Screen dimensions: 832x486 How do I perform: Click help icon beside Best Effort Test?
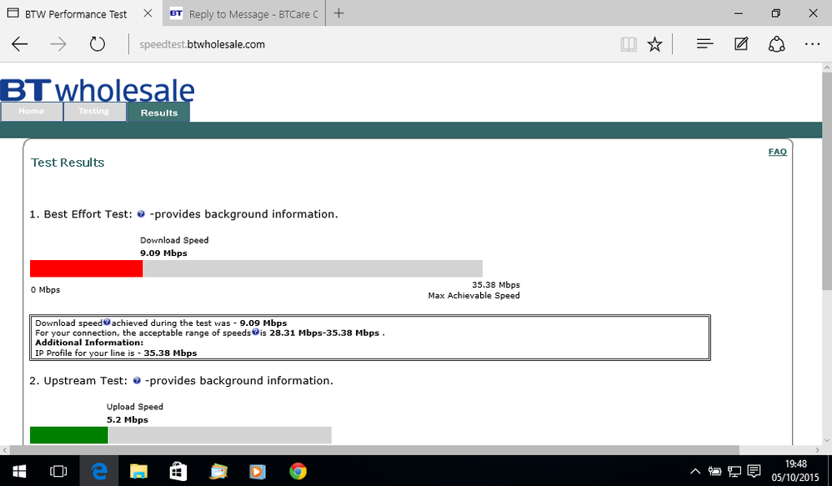(141, 213)
